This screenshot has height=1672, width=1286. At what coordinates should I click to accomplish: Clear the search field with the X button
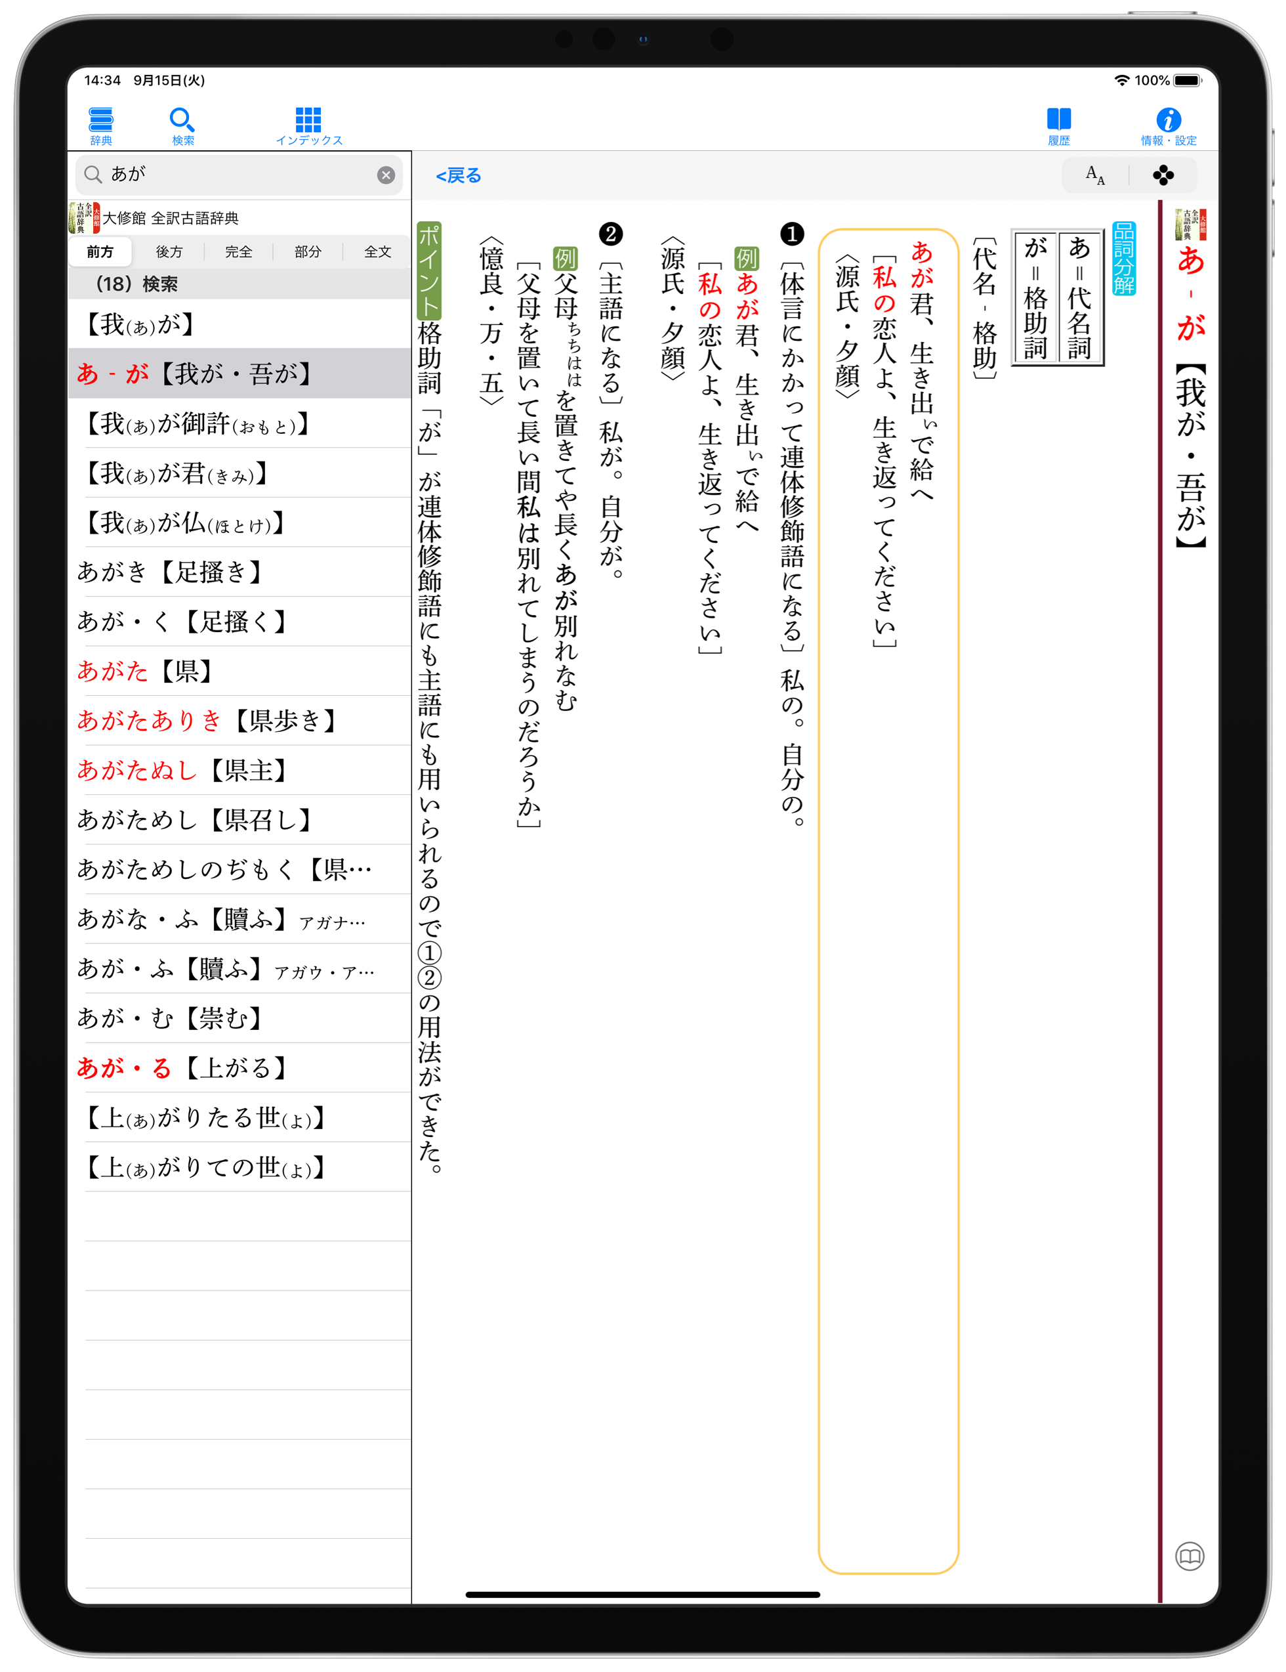click(x=386, y=175)
